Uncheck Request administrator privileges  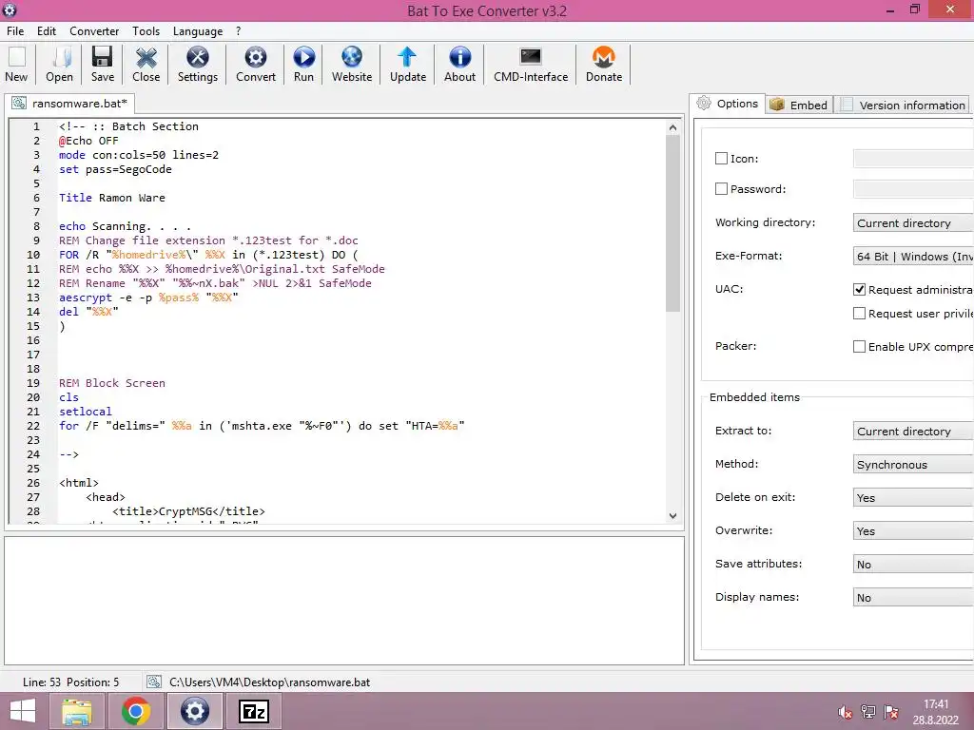859,289
